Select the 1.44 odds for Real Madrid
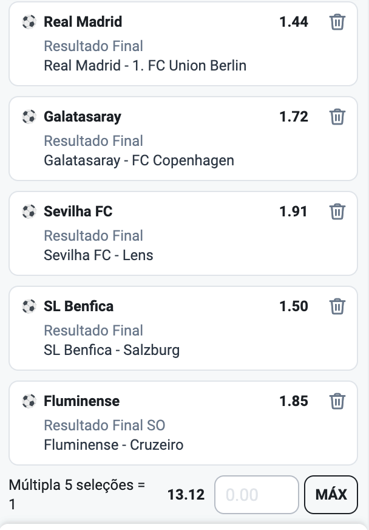Image resolution: width=369 pixels, height=530 pixels. (x=294, y=22)
